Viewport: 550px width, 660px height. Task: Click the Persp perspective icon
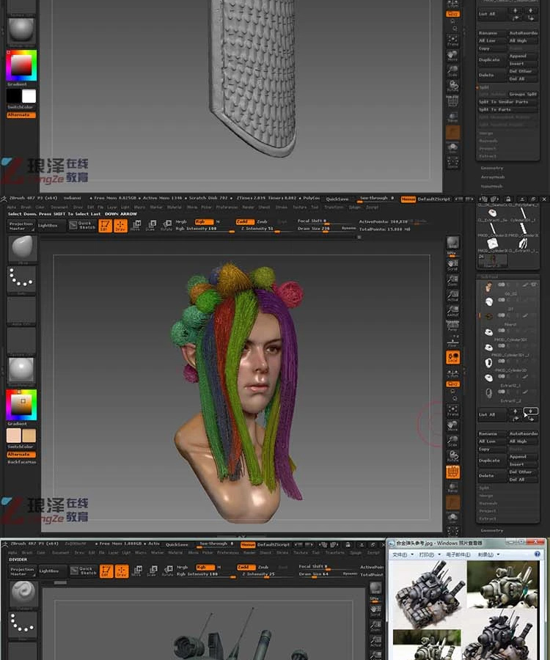(452, 326)
